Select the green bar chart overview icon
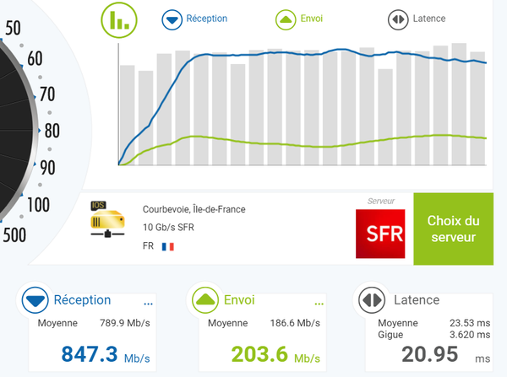 (x=119, y=20)
